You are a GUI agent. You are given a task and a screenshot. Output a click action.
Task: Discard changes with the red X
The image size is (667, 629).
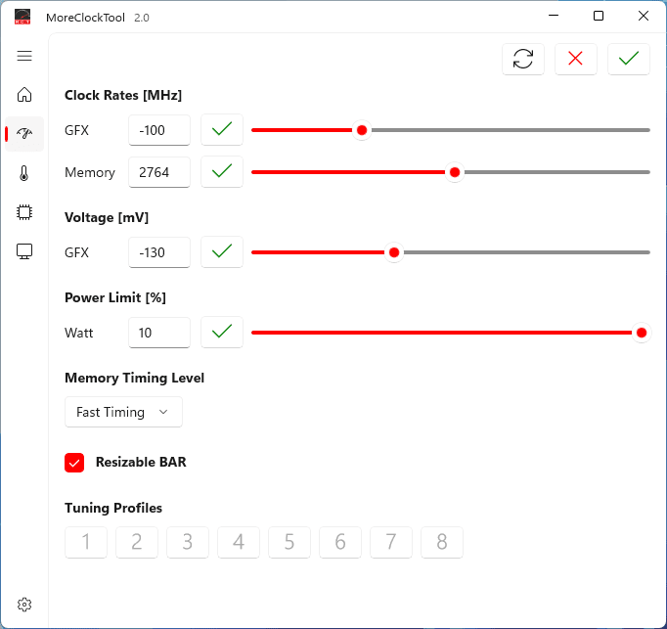tap(576, 59)
